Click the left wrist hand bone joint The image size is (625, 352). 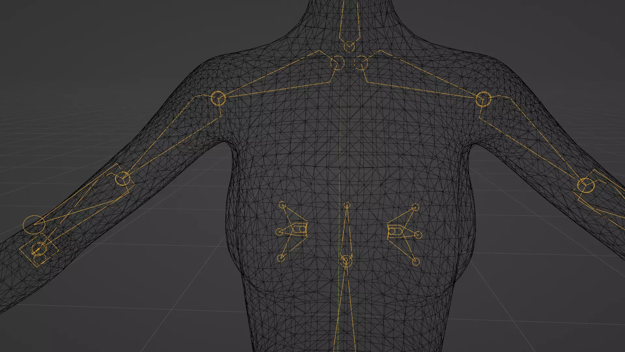click(x=39, y=249)
